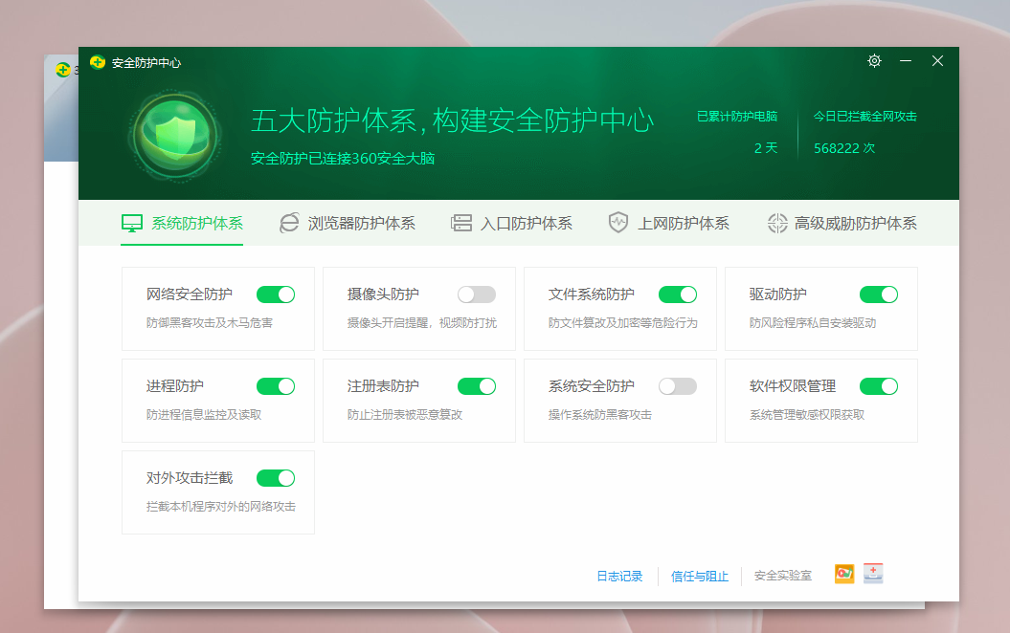Open the 入口防护体系 tab
The height and width of the screenshot is (633, 1010).
click(x=511, y=223)
